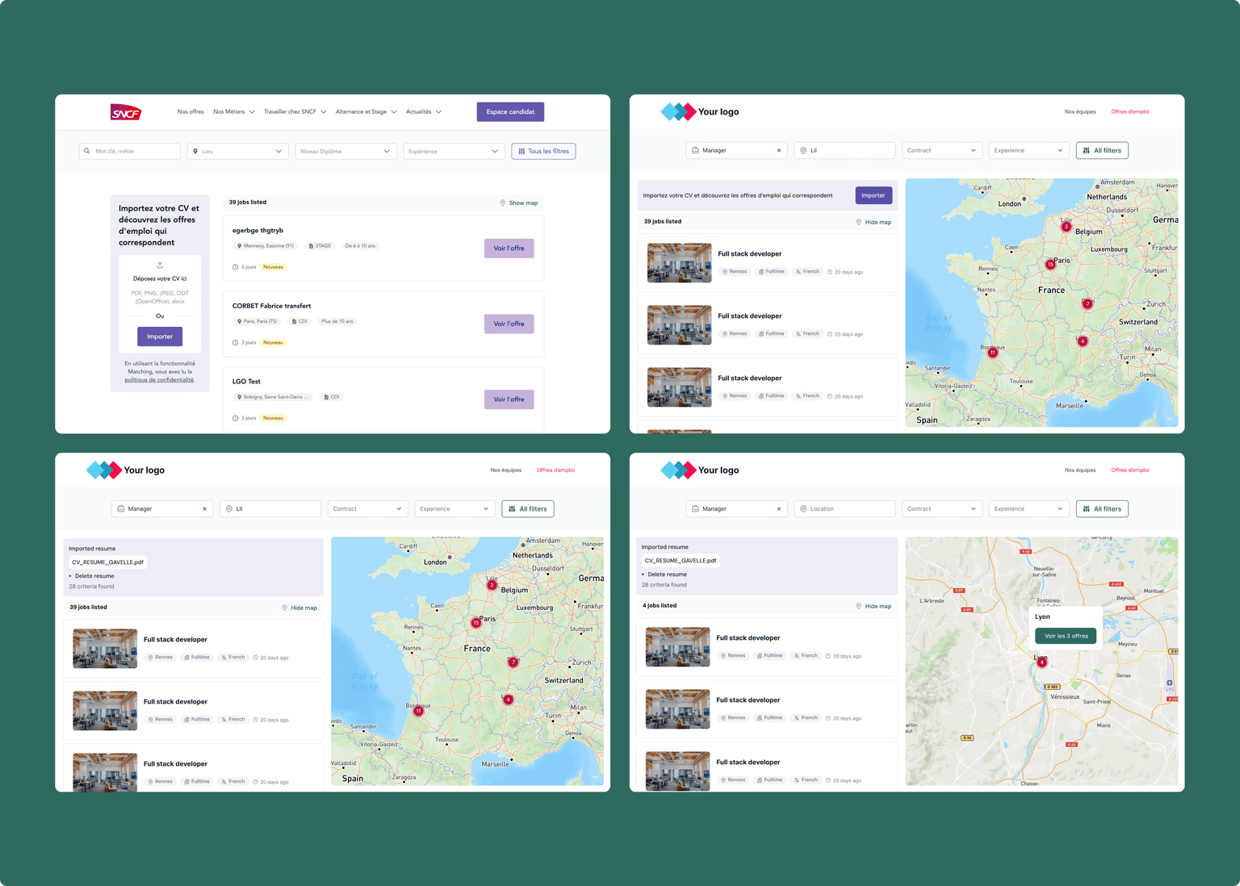The image size is (1240, 886).
Task: Expand the Contract filter dropdown
Action: click(x=941, y=150)
